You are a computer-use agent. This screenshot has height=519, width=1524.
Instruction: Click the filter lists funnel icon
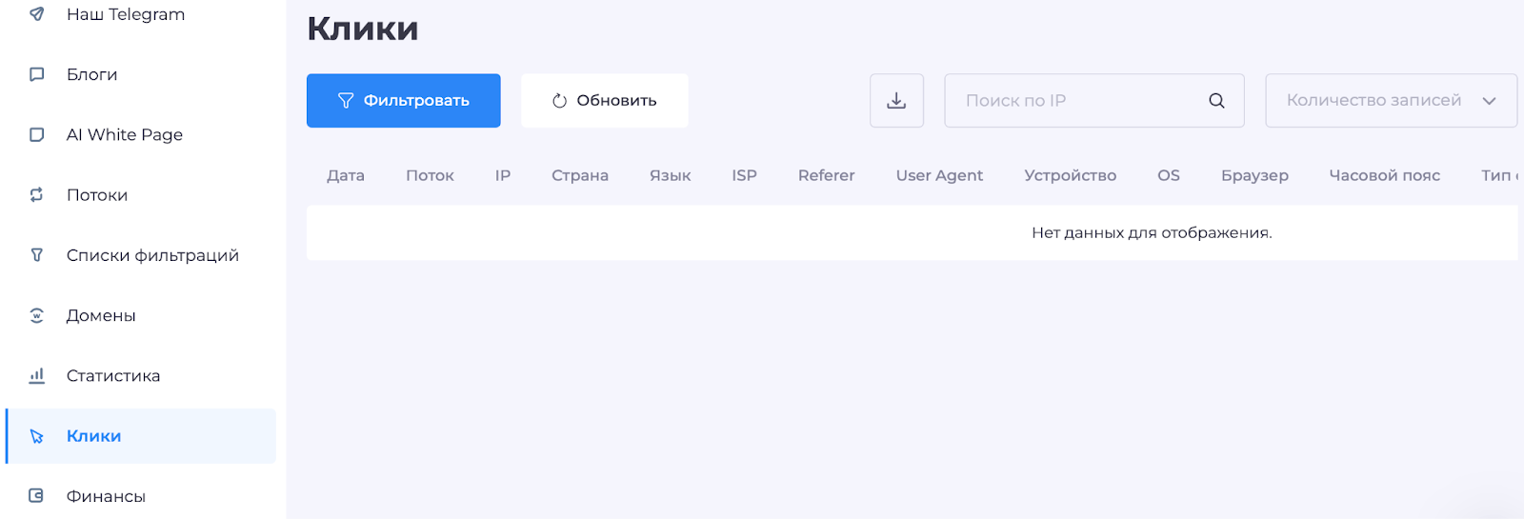37,255
